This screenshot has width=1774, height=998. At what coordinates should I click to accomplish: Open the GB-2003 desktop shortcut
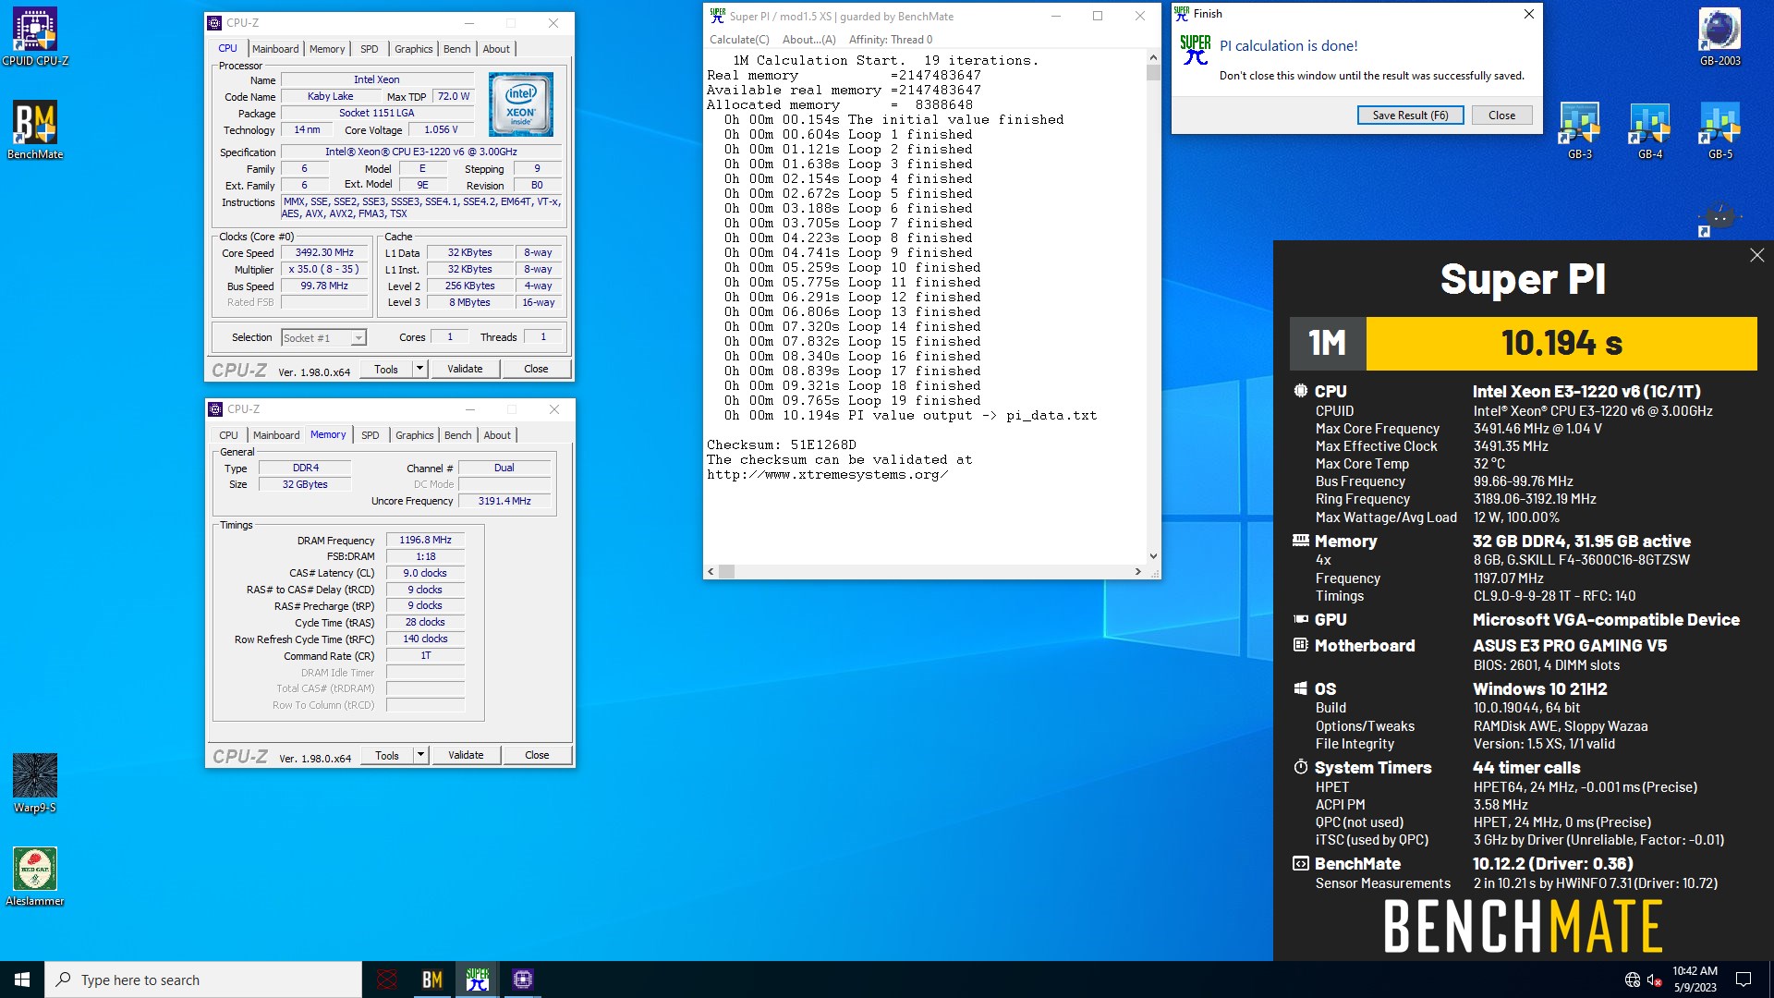coord(1719,37)
